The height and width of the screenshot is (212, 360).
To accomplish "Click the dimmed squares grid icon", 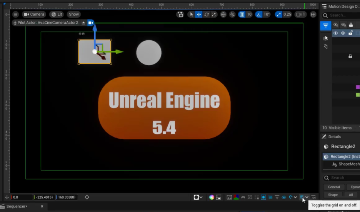I will pyautogui.click(x=257, y=197).
